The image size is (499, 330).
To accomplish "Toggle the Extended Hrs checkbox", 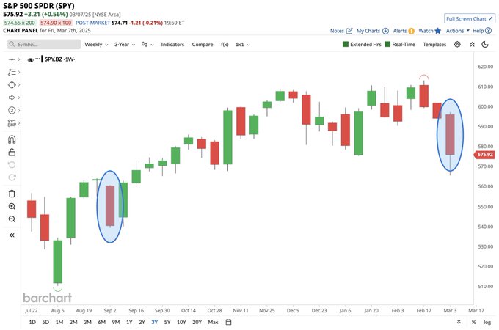I will click(346, 45).
